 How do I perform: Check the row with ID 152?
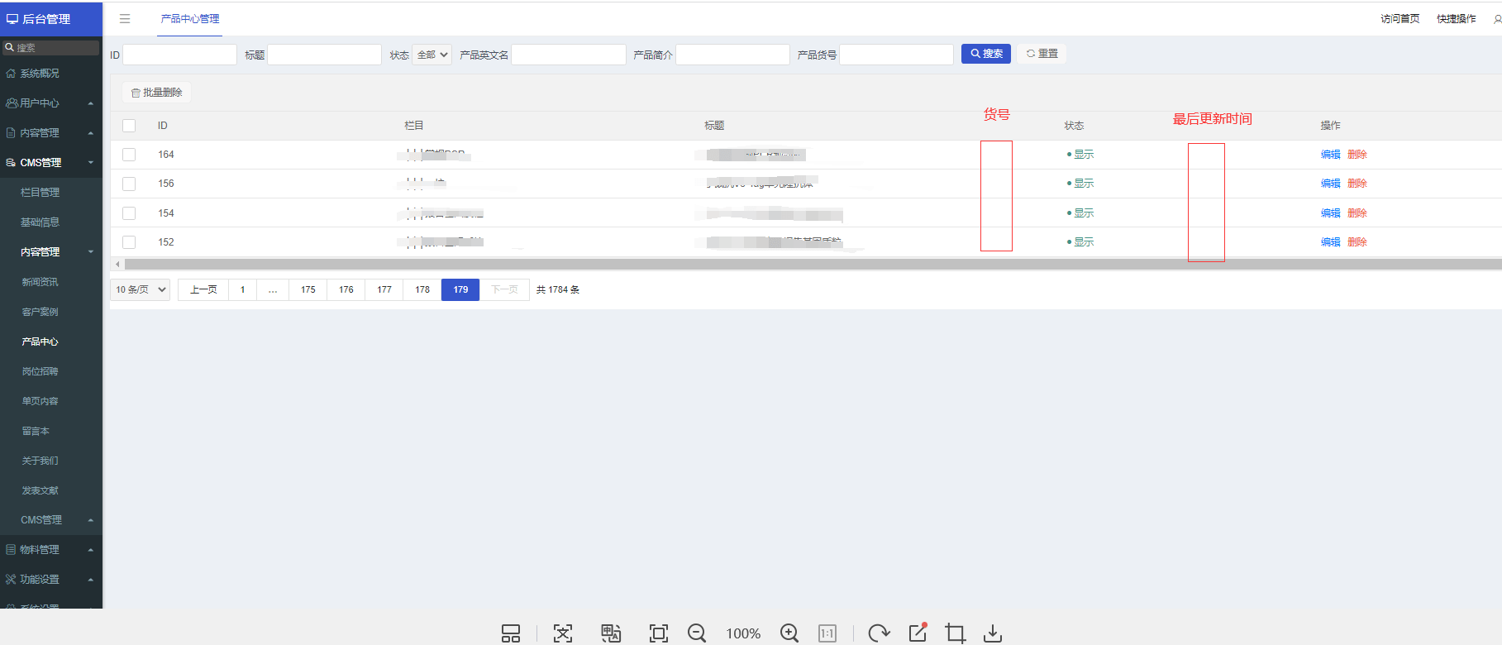(x=129, y=242)
